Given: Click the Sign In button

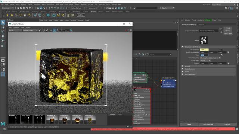Looking at the screenshot, I should click(x=167, y=8).
